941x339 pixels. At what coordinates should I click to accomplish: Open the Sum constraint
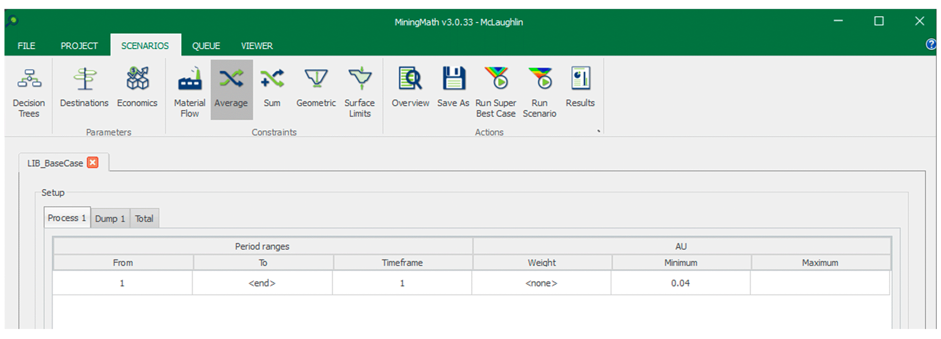click(272, 88)
